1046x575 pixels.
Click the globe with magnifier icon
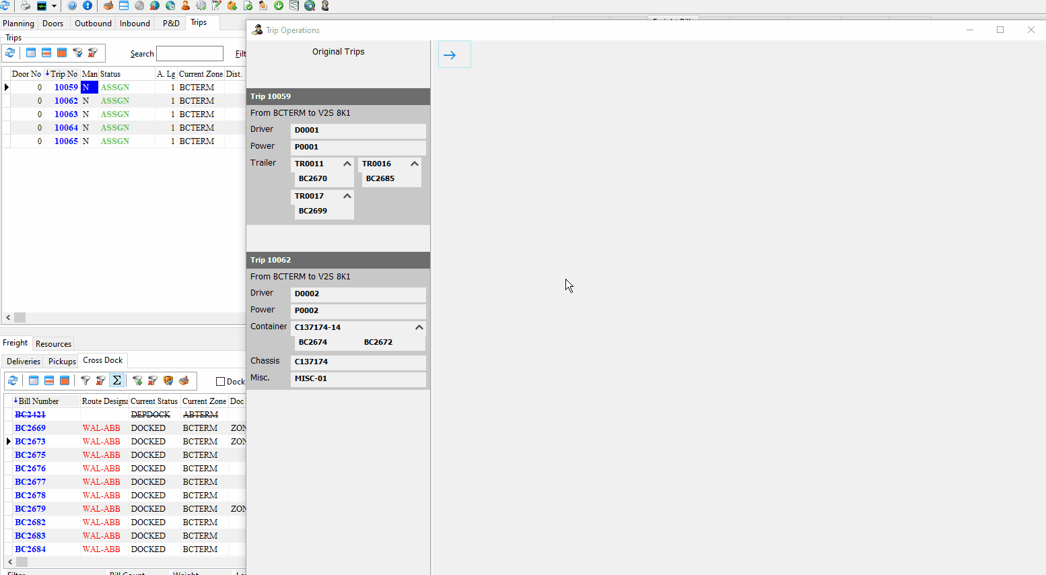(310, 5)
